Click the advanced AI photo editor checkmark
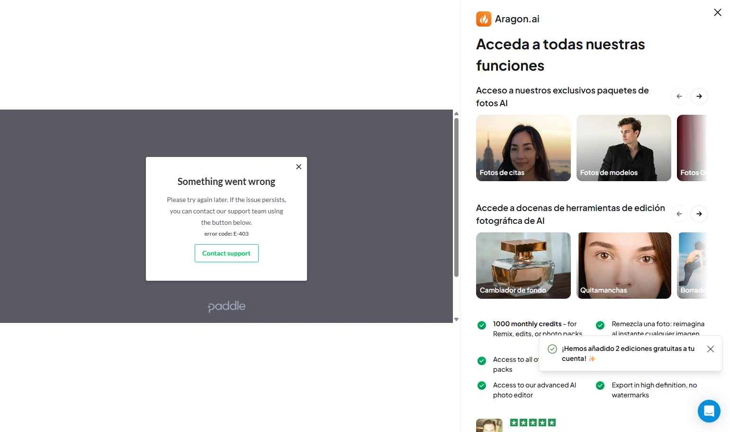The image size is (730, 432). pos(482,386)
